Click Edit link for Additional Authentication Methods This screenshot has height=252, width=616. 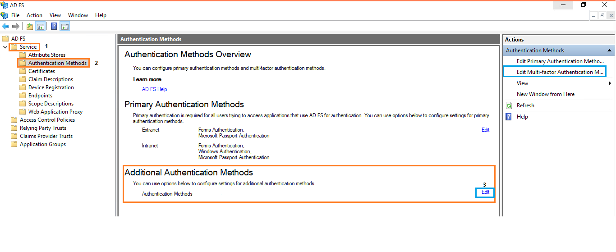485,192
